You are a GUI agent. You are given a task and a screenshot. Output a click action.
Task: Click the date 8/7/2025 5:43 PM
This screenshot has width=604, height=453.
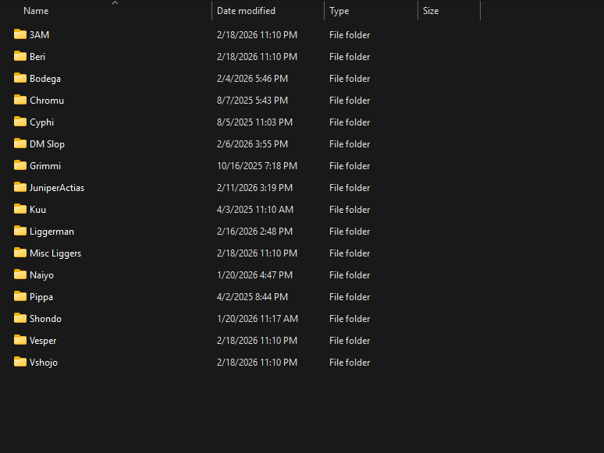(252, 101)
